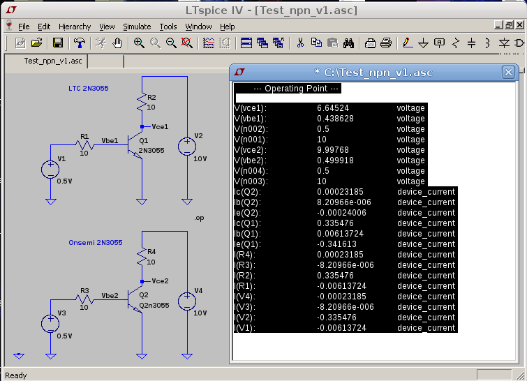Save the schematic with the floppy icon
The image size is (527, 381).
click(x=58, y=43)
